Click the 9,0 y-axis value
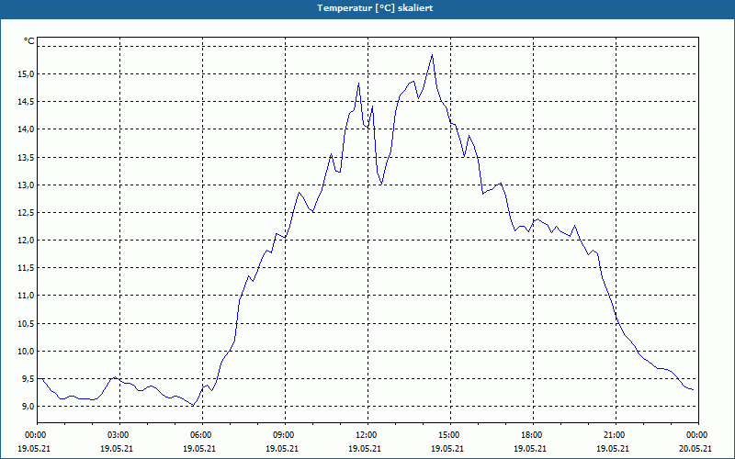735x459 pixels. point(28,407)
